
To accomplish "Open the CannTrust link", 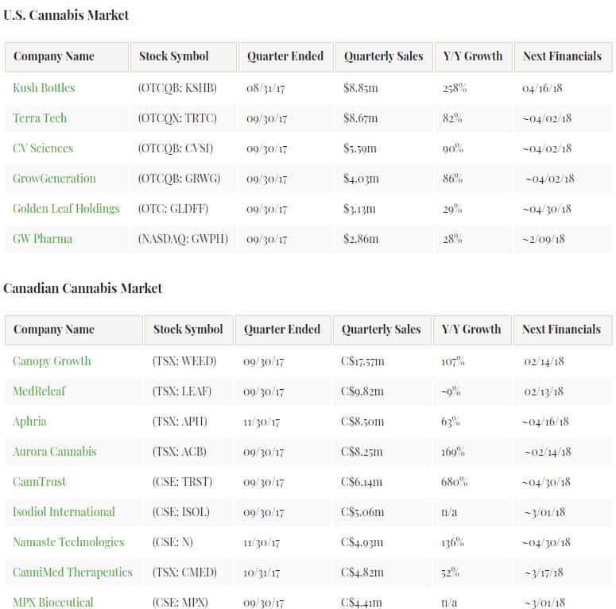I will point(39,482).
